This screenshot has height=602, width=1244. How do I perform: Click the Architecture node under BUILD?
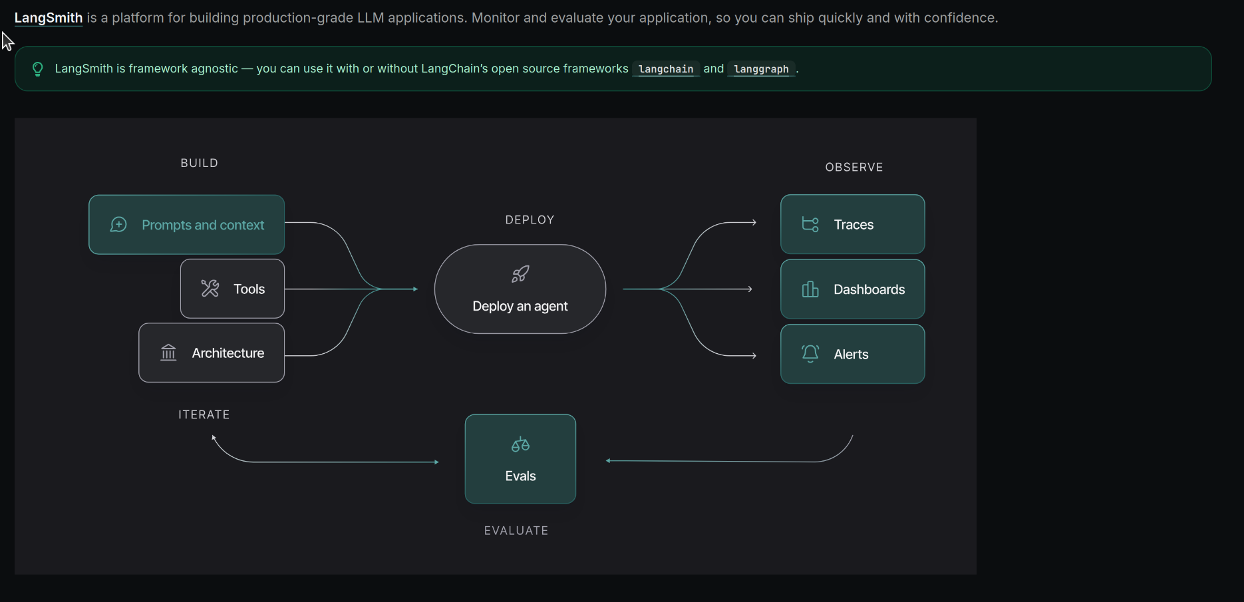click(211, 353)
